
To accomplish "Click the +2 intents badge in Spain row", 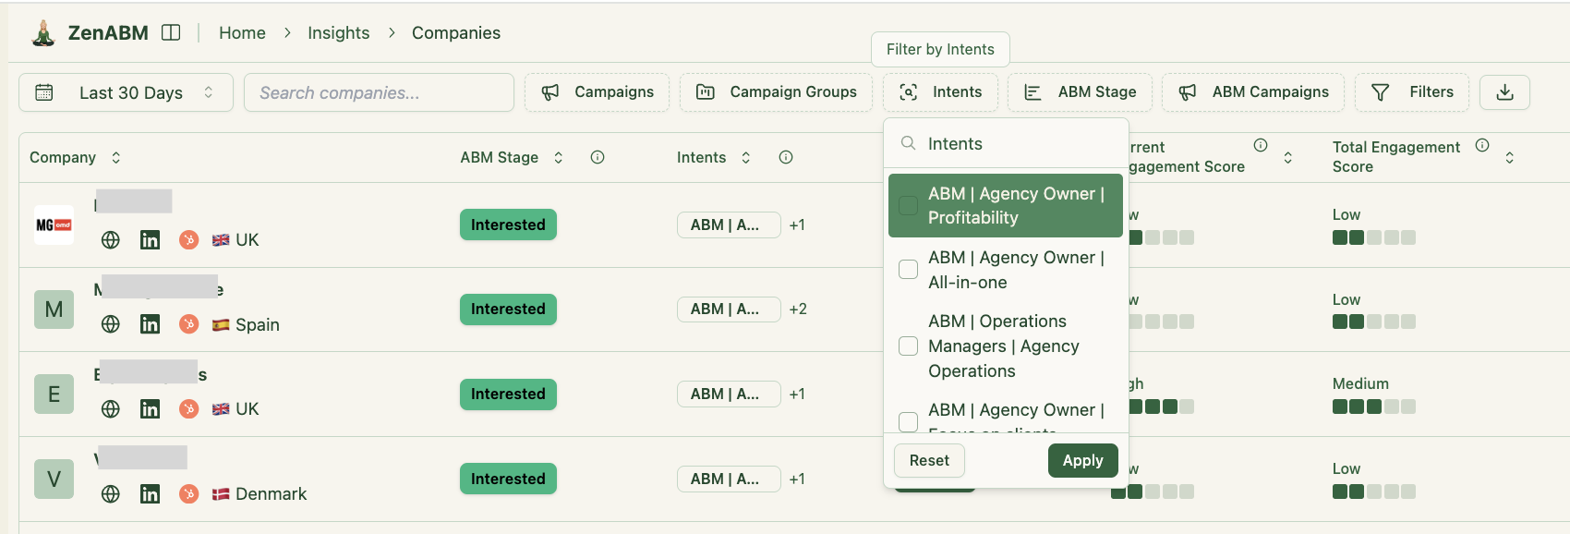I will click(798, 309).
